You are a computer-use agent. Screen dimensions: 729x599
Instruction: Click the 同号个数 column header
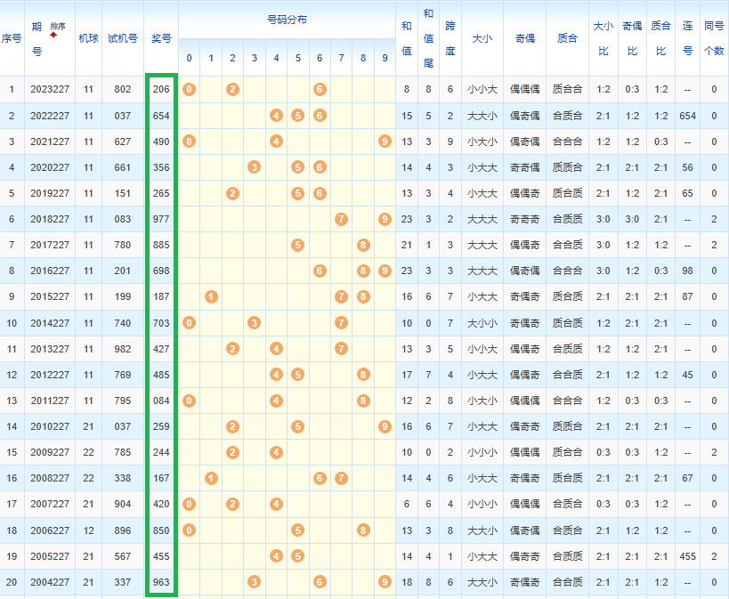pyautogui.click(x=714, y=38)
